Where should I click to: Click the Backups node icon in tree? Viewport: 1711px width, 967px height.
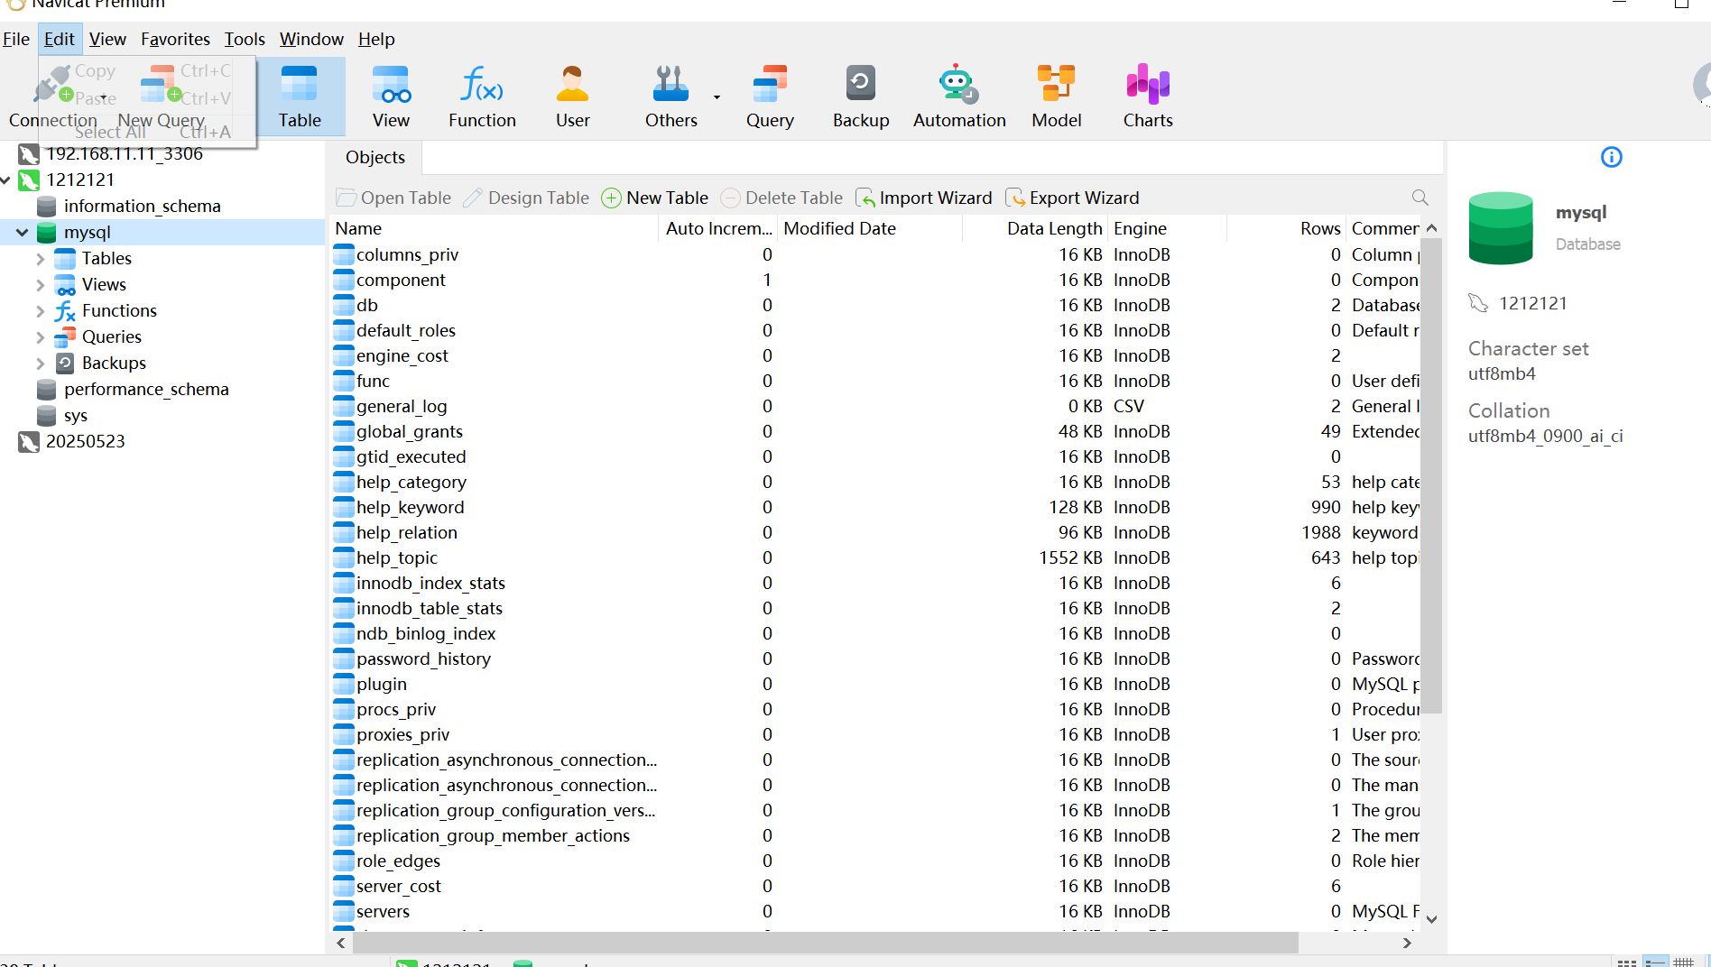click(65, 364)
